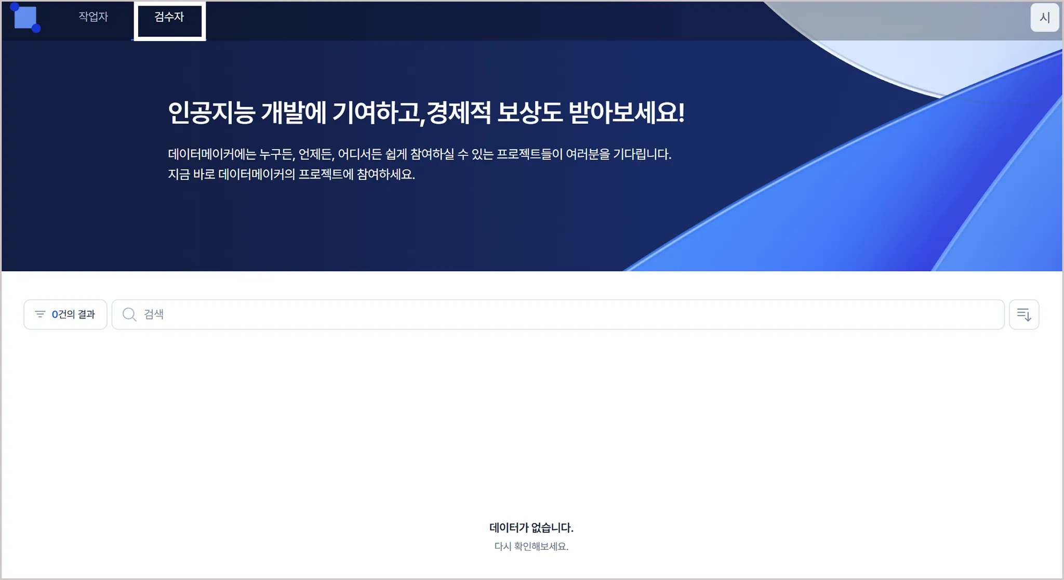This screenshot has width=1064, height=580.
Task: Click the 다시 확인해보세요 text
Action: click(531, 546)
